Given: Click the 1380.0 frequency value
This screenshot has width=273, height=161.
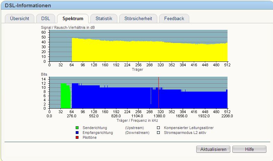Looking at the screenshot, I should click(159, 116).
